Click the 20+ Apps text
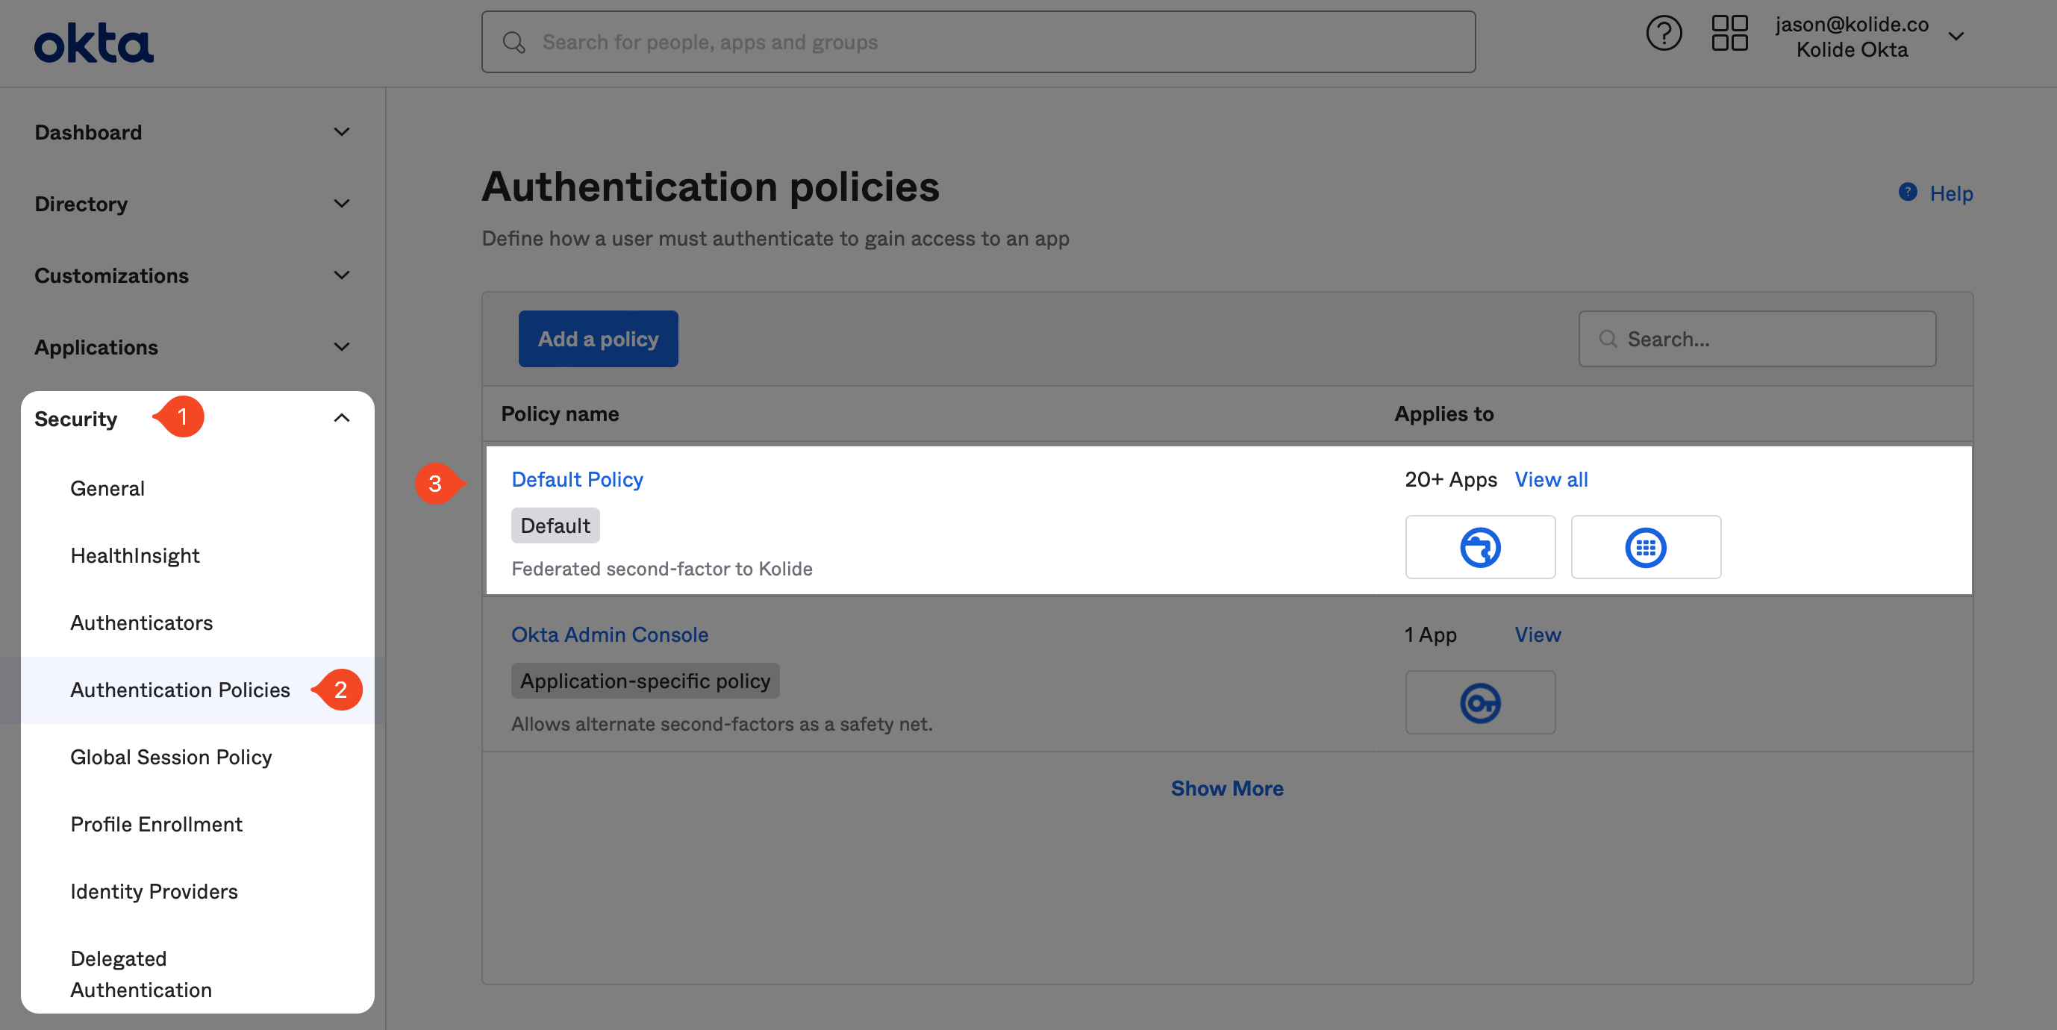This screenshot has width=2057, height=1030. tap(1451, 480)
